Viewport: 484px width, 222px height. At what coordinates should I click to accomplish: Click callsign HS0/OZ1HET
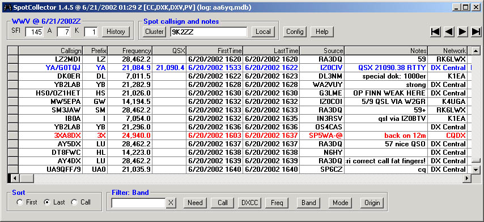point(58,93)
